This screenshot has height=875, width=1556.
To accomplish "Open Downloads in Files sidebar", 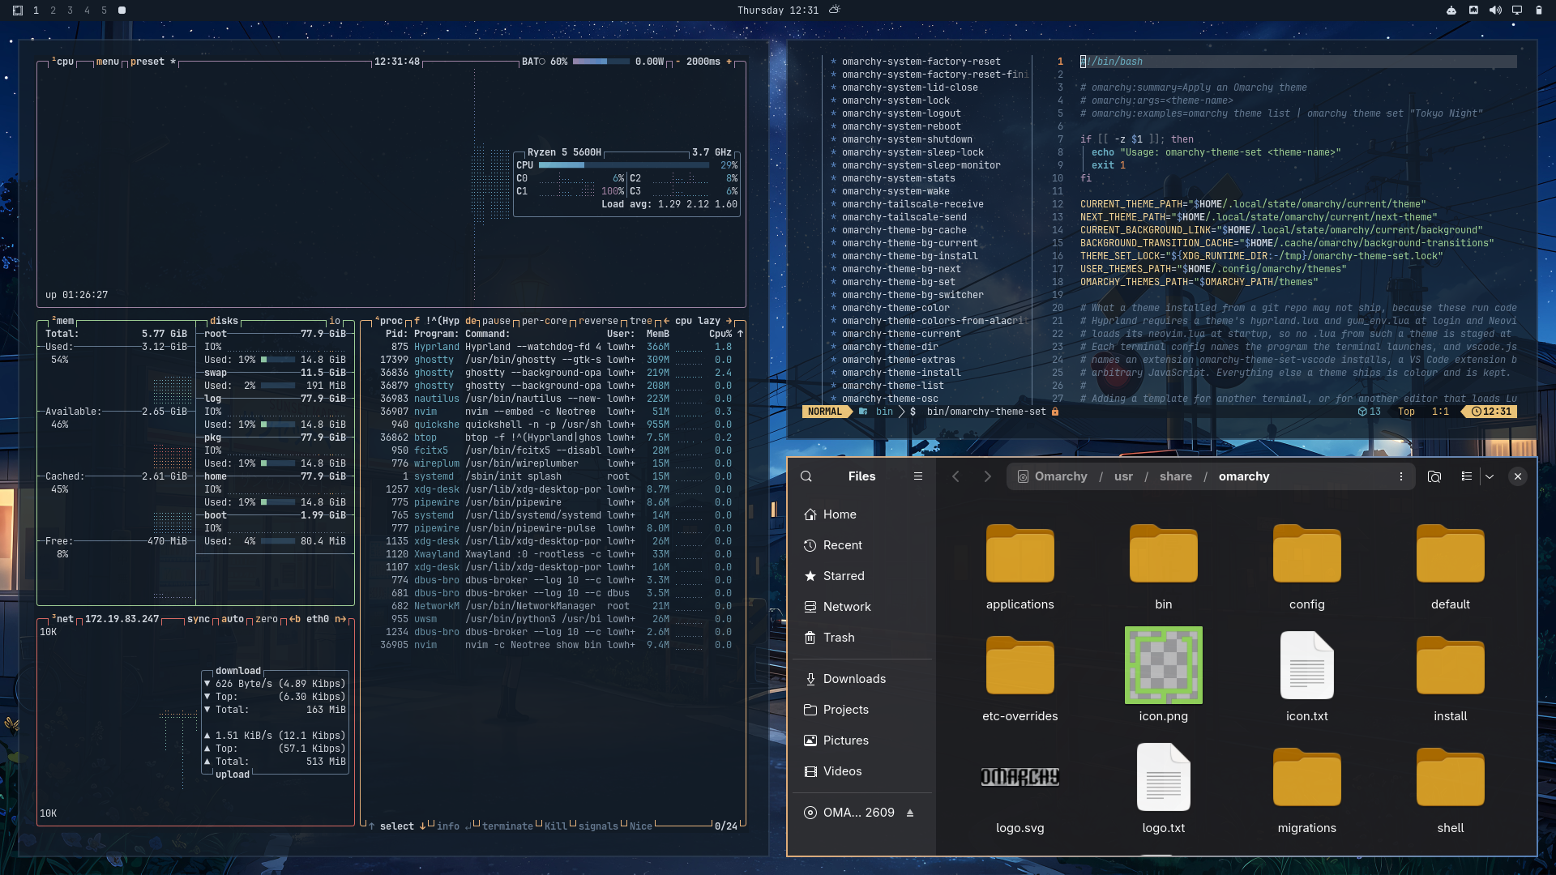I will click(x=862, y=679).
